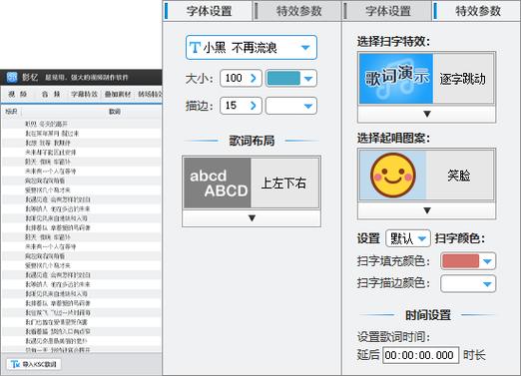The width and height of the screenshot is (521, 376).
Task: Switch to the 叠加素材 tab
Action: pos(118,94)
